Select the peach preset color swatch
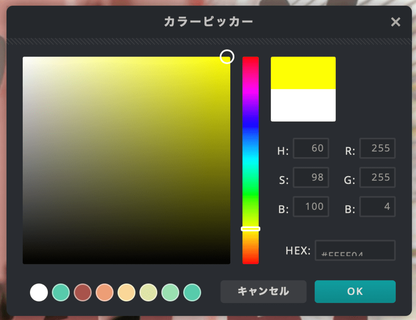This screenshot has height=320, width=416. (x=126, y=292)
